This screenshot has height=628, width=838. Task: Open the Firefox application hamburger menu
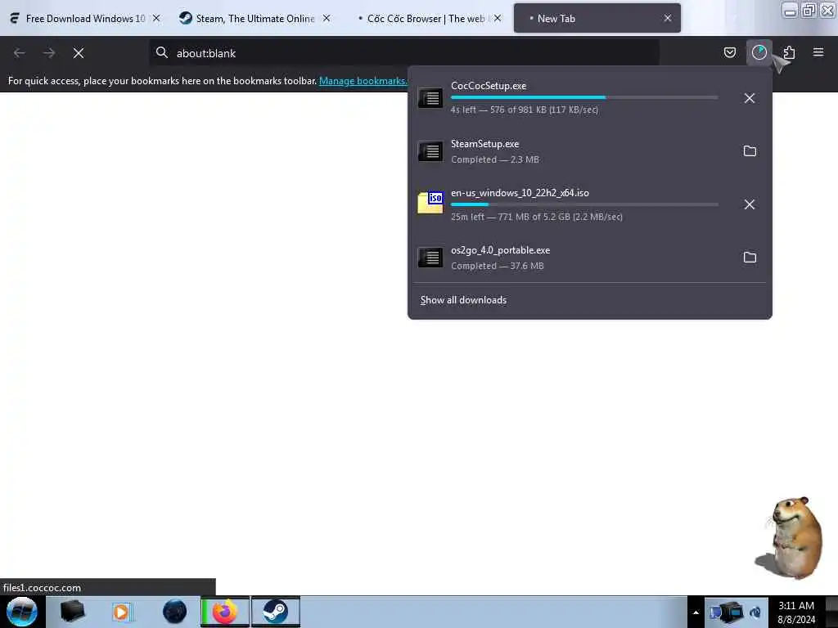(x=818, y=52)
